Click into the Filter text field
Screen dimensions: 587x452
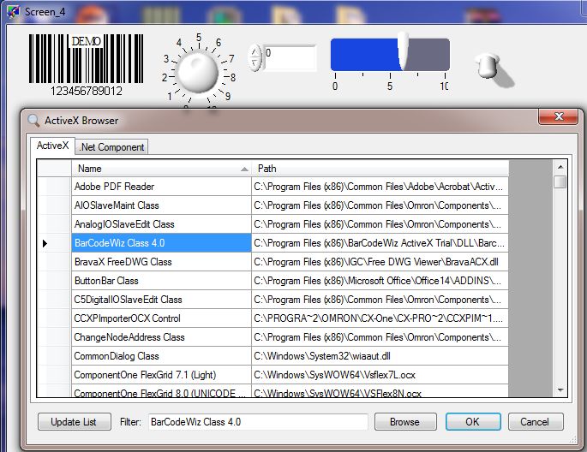pos(257,422)
